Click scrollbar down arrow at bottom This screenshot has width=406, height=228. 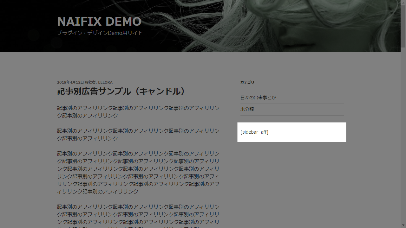[403, 225]
